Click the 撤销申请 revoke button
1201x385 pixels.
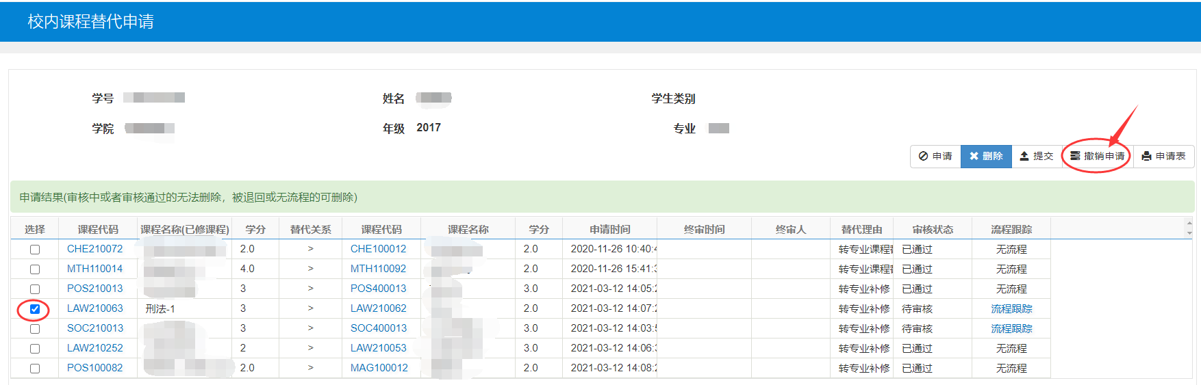click(1098, 157)
